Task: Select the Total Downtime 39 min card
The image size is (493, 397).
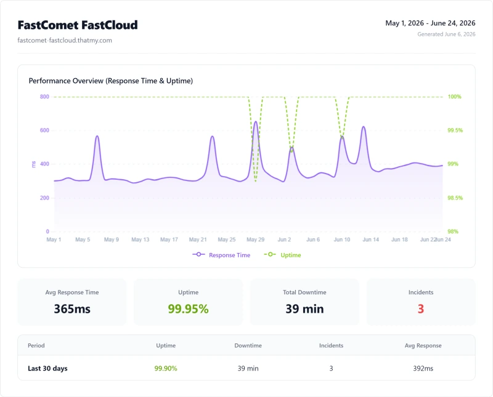Action: pos(304,302)
